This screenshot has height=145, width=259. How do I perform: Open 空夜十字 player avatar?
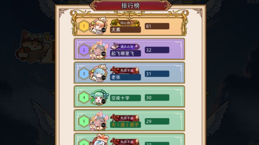(99, 97)
